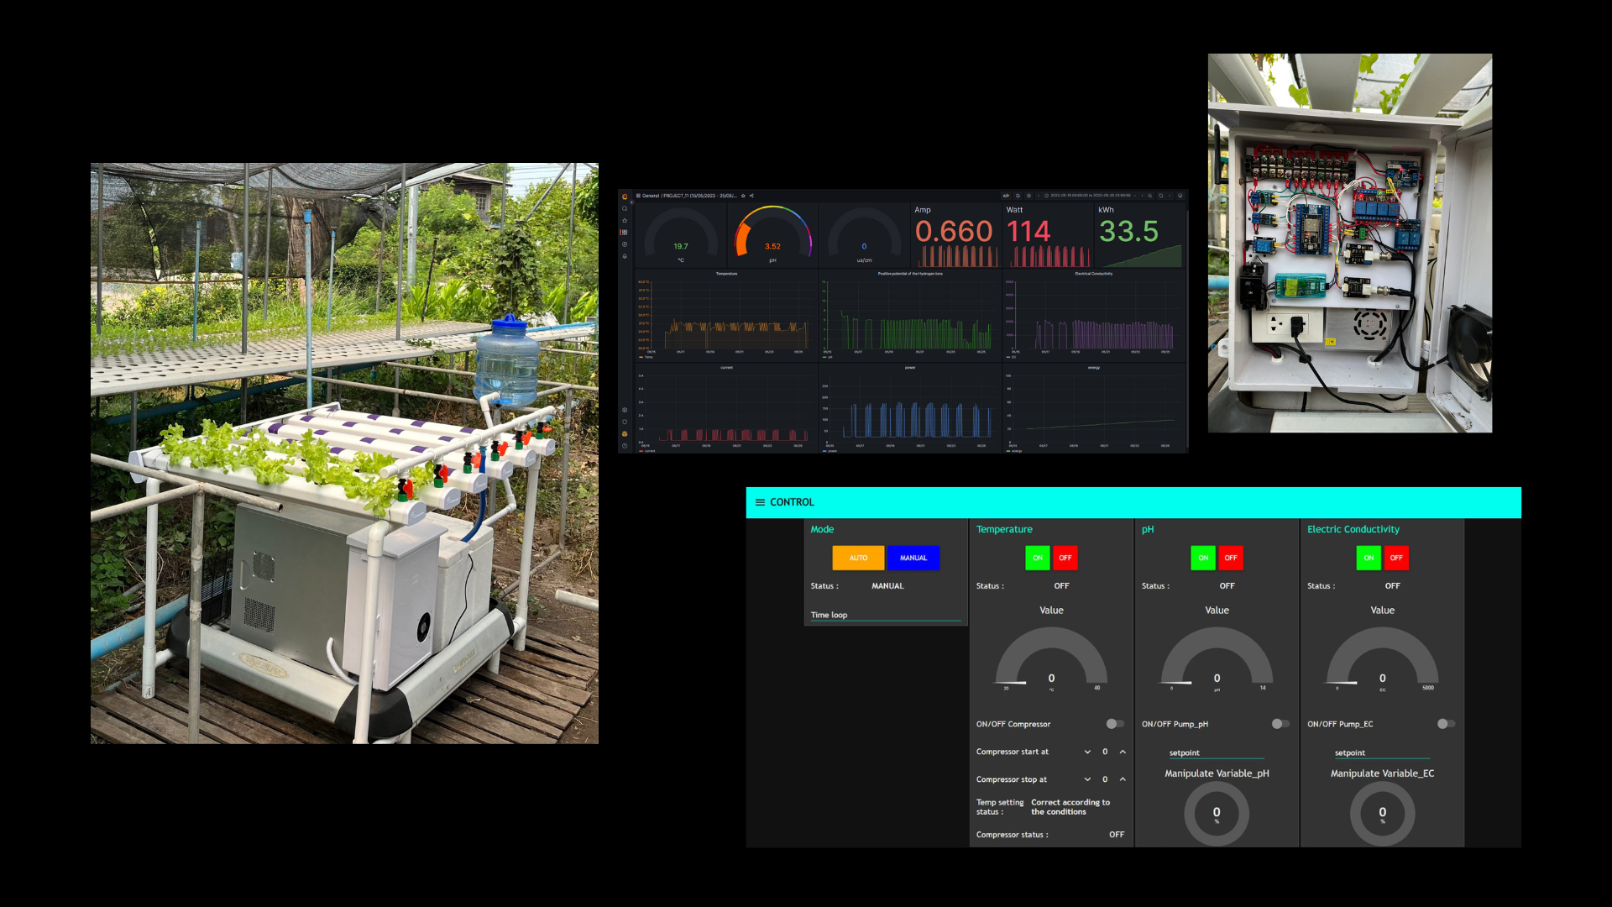Image resolution: width=1612 pixels, height=907 pixels.
Task: Switch Mode to AUTO
Action: [x=858, y=558]
